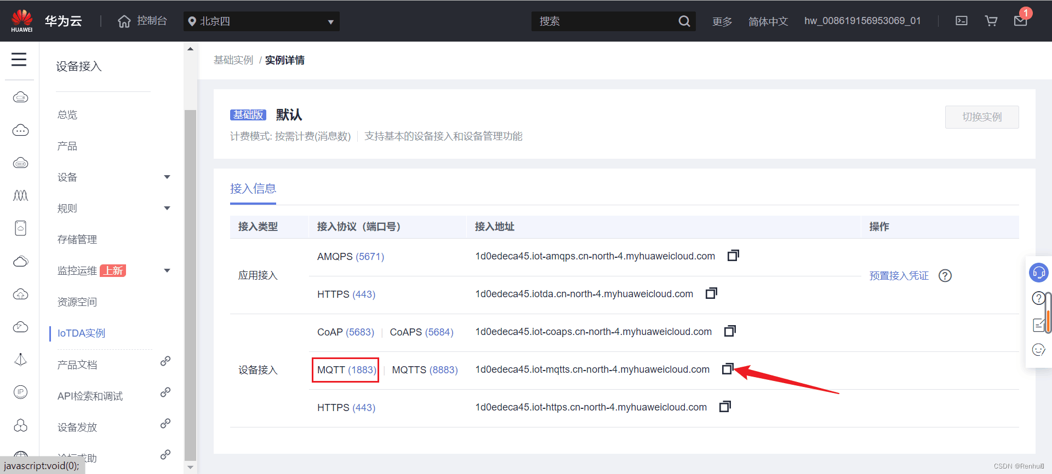The width and height of the screenshot is (1052, 474).
Task: Focus the 搜索 search field
Action: (605, 21)
